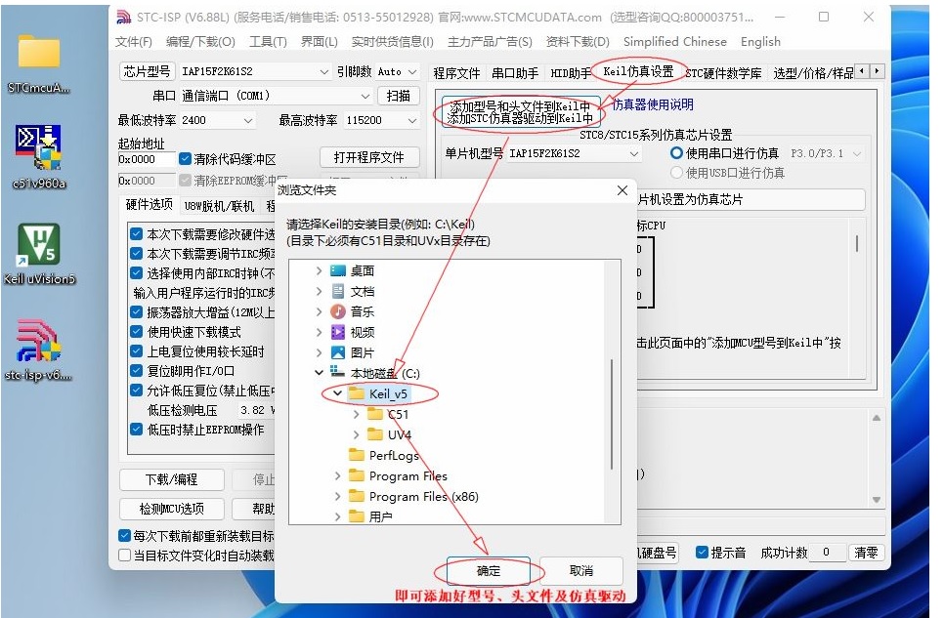Screen dimensions: 944x618
Task: Toggle the 提示音 checkbox
Action: coord(702,552)
